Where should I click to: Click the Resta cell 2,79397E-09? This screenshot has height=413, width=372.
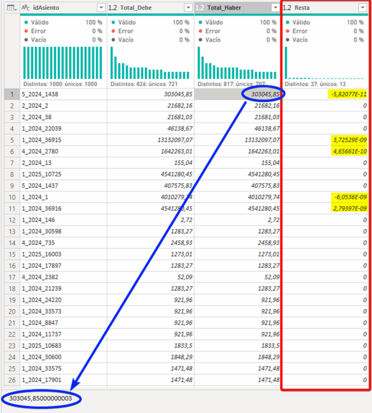[x=324, y=209]
